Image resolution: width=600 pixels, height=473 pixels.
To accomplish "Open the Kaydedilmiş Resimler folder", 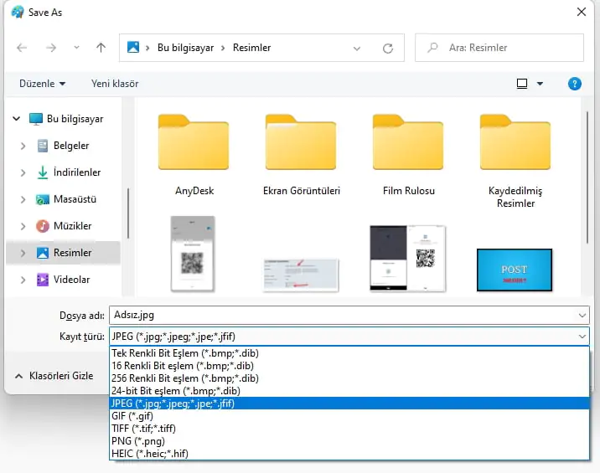I will coord(515,159).
